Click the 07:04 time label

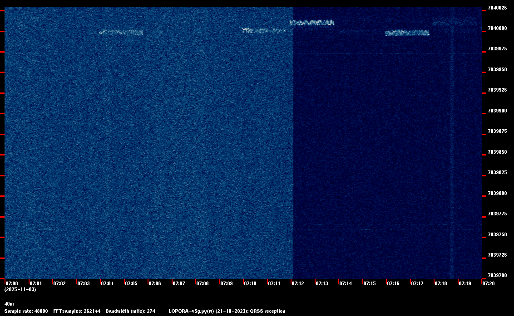pyautogui.click(x=107, y=283)
